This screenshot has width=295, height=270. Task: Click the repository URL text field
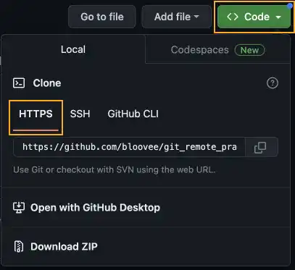(129, 147)
